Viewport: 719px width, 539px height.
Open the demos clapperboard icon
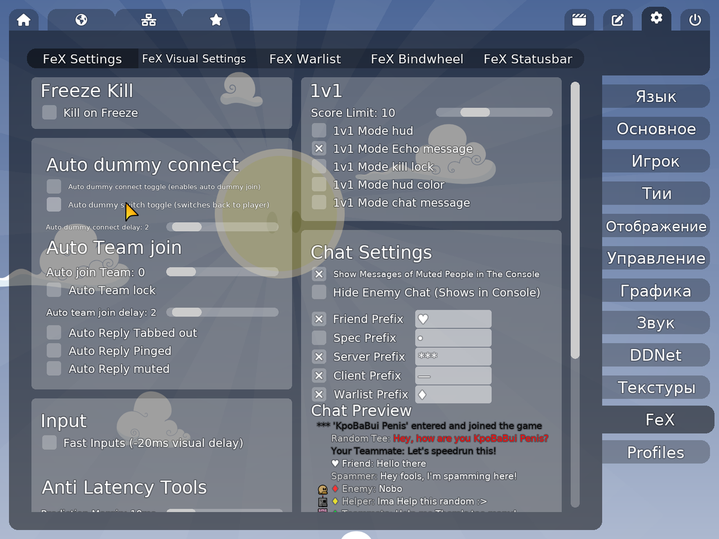[579, 20]
